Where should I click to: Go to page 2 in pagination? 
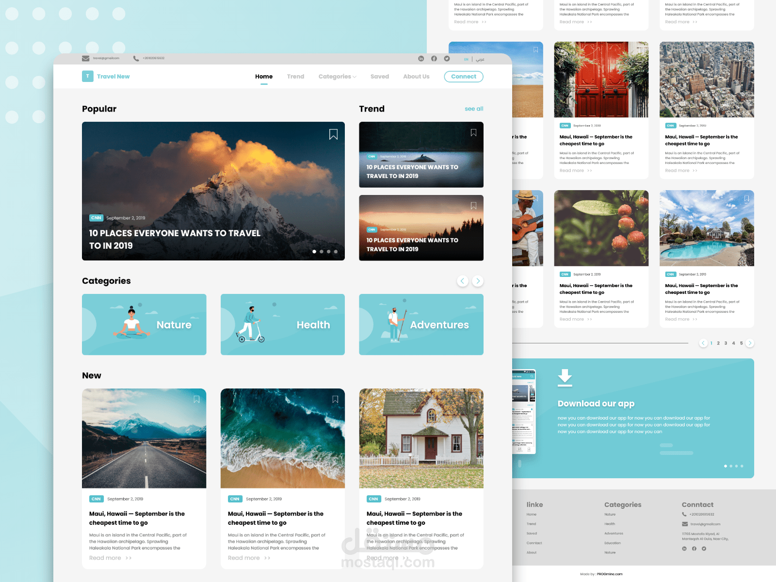coord(718,343)
